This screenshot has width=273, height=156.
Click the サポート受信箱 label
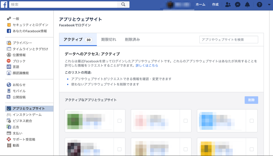coord(24,139)
